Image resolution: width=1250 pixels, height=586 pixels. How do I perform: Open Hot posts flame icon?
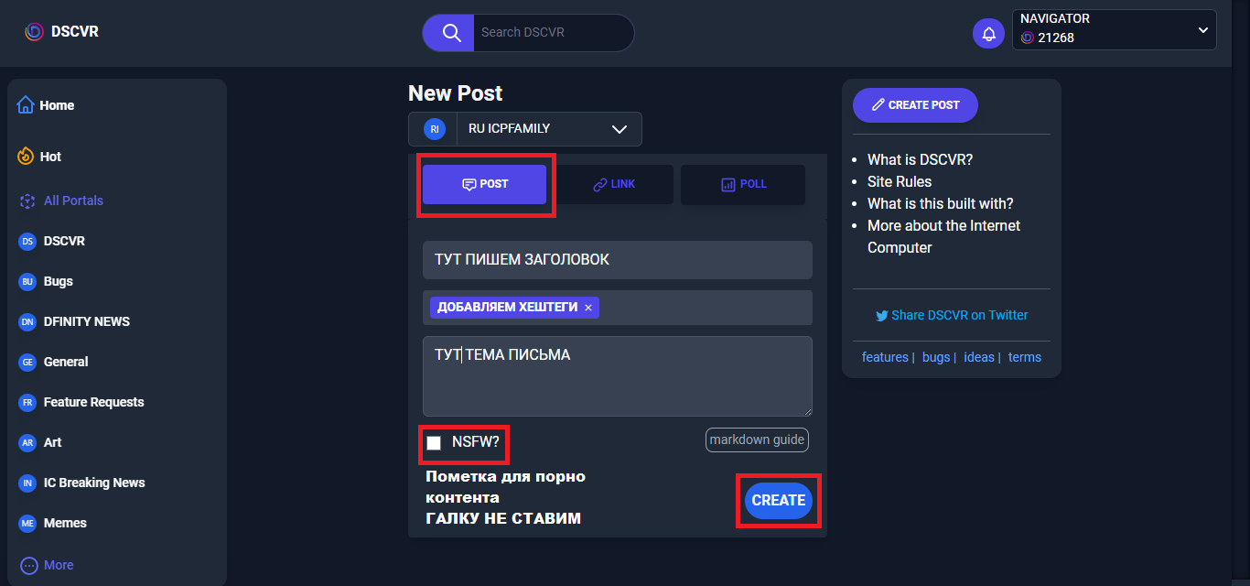point(26,157)
